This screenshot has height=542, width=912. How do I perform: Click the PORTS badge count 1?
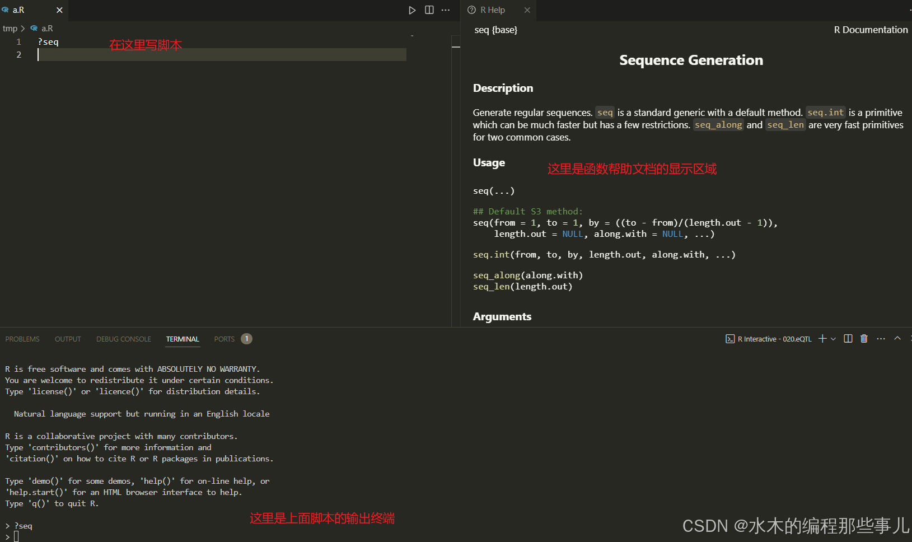(246, 339)
